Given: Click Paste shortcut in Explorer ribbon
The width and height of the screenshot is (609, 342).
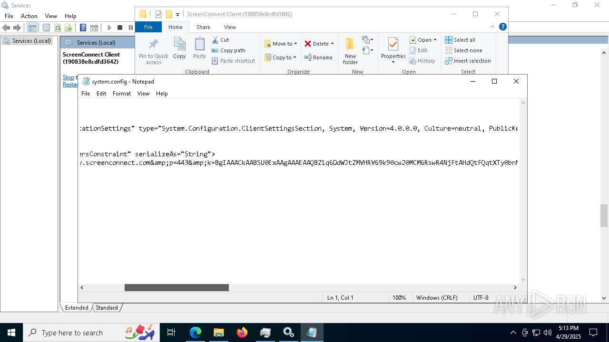Looking at the screenshot, I should click(x=233, y=61).
